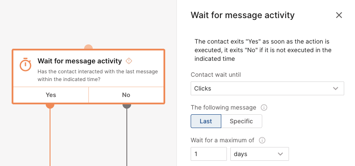The height and width of the screenshot is (166, 355).
Task: Select the Yes branch of the node
Action: pos(51,95)
